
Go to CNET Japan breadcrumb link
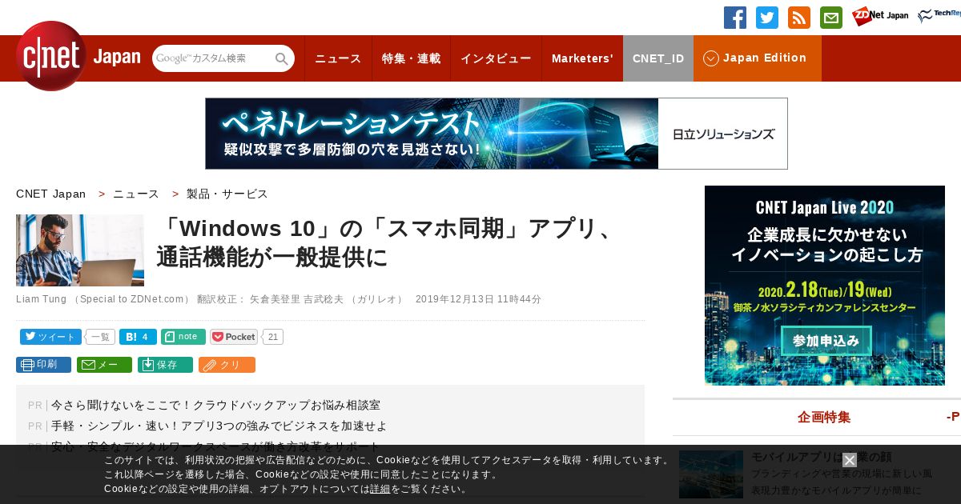coord(51,194)
